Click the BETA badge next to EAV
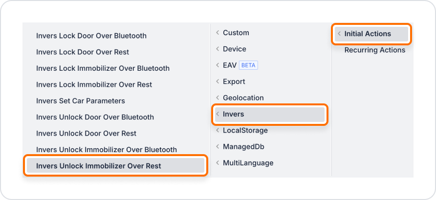The width and height of the screenshot is (436, 200). point(248,65)
